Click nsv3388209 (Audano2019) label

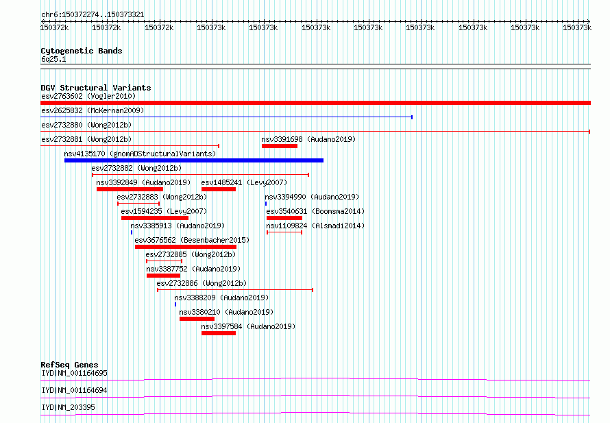221,298
